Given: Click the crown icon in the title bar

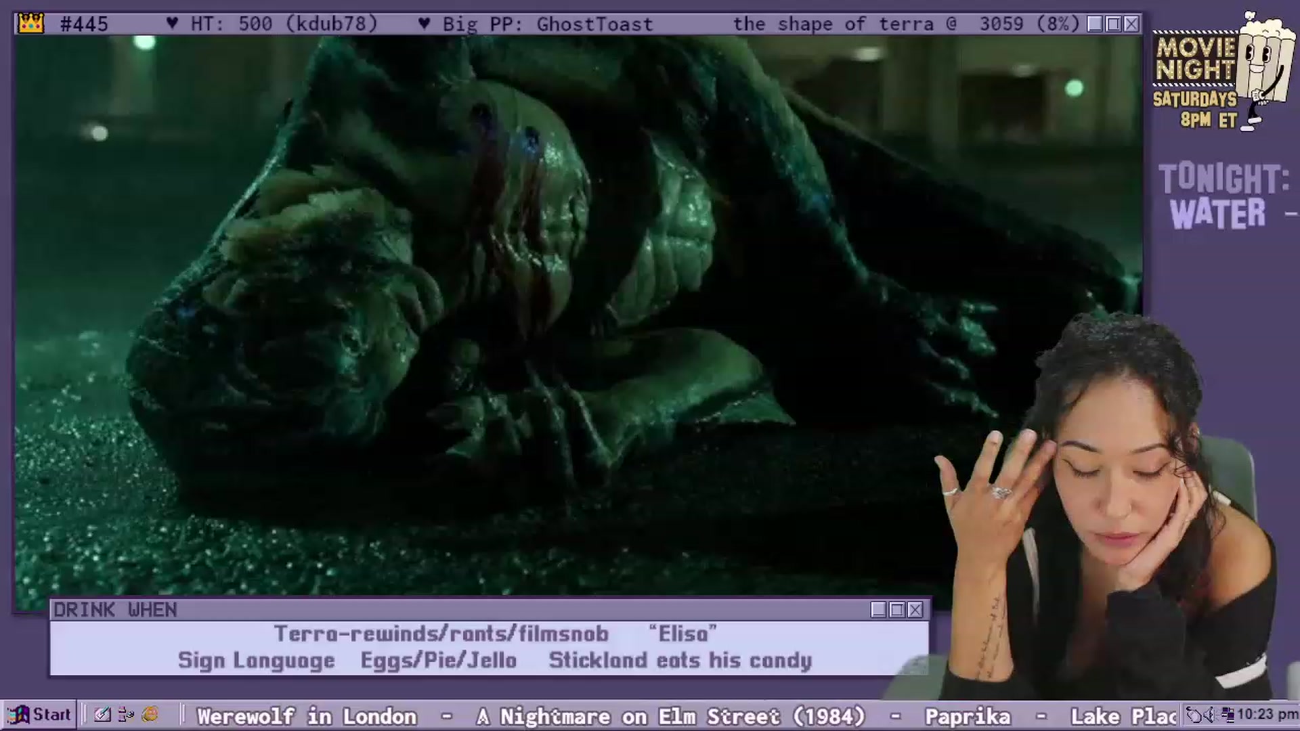Looking at the screenshot, I should (30, 24).
